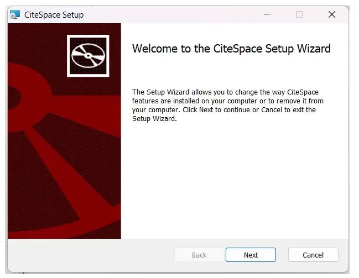The image size is (359, 278).
Task: Minimize the CiteSpace Setup window
Action: coord(267,14)
